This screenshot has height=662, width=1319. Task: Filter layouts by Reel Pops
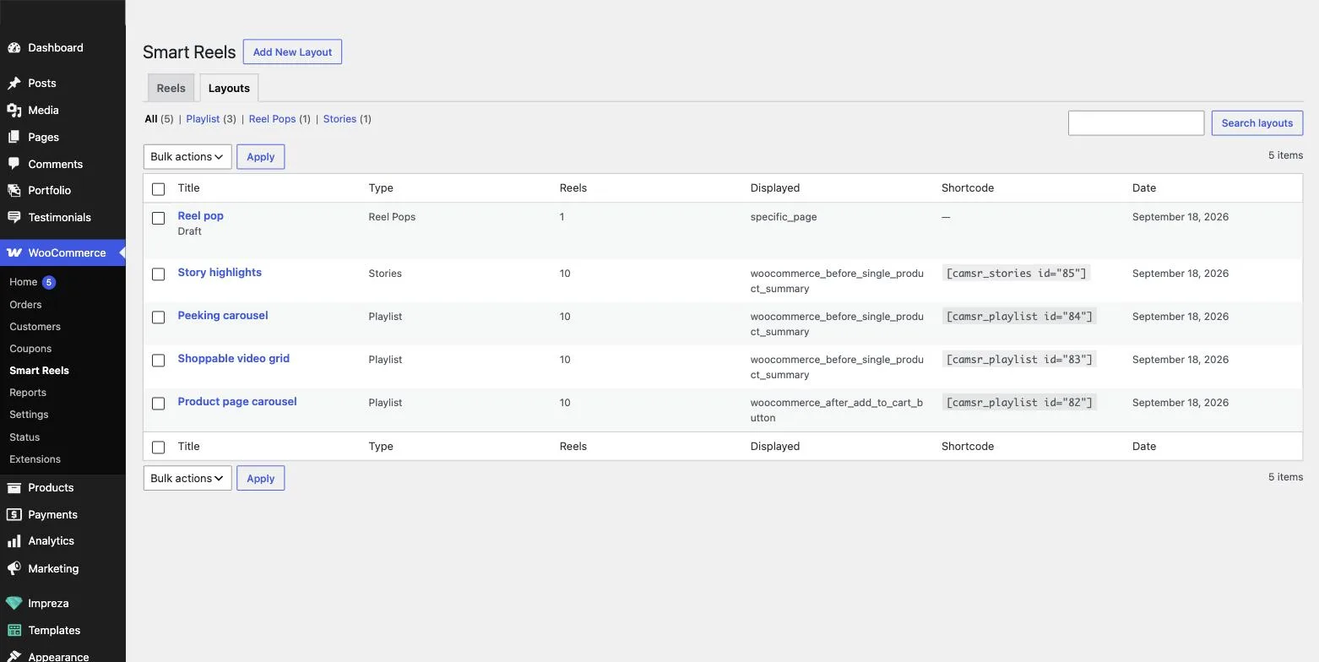pos(272,119)
